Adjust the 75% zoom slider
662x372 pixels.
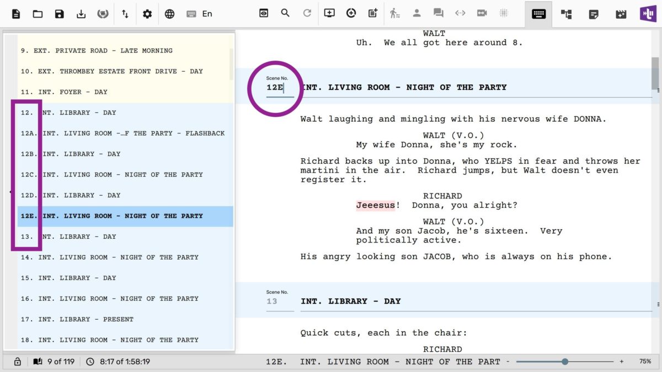coord(564,362)
